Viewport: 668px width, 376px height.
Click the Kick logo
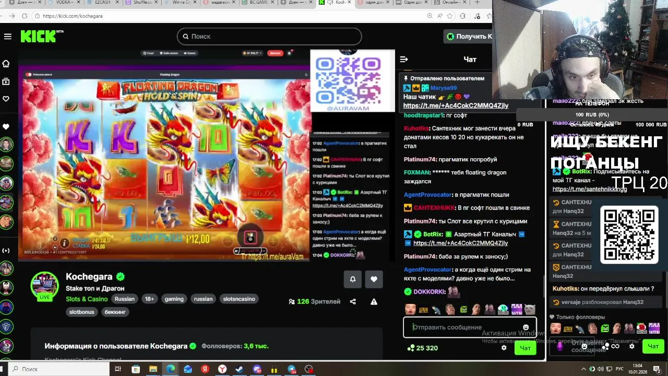pyautogui.click(x=42, y=36)
